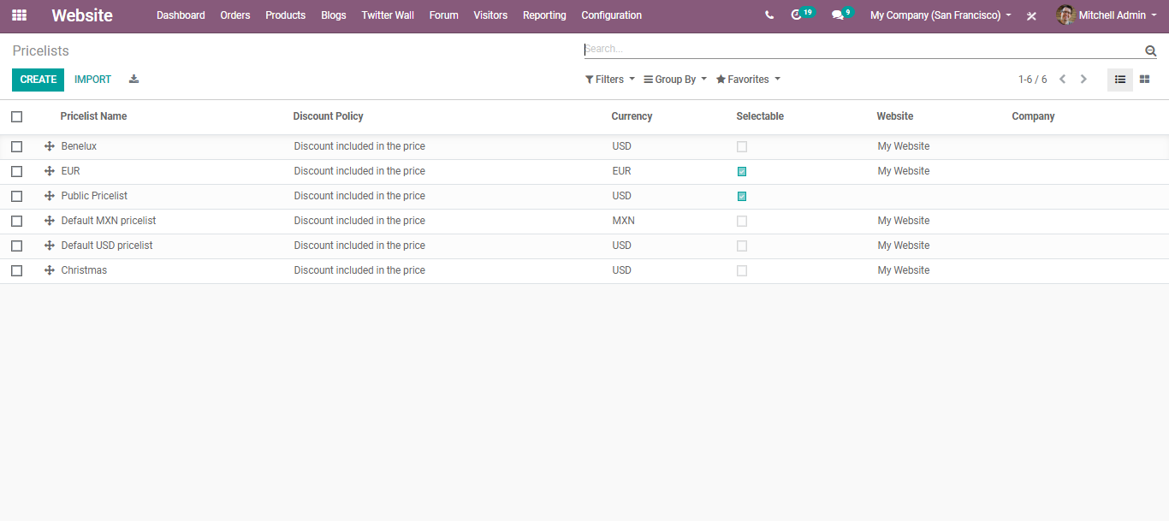Click My Website cell in Benelux row
Image resolution: width=1169 pixels, height=521 pixels.
[x=904, y=146]
